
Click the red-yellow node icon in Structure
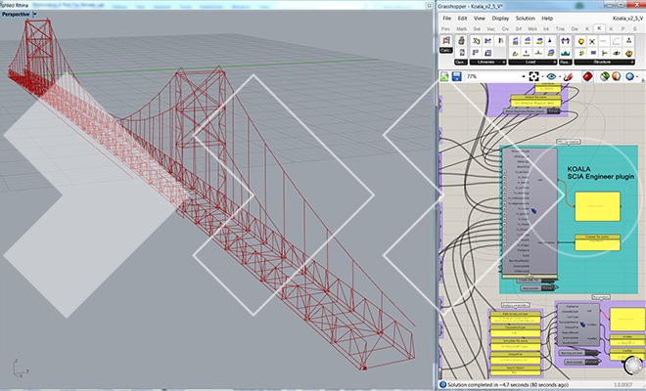[580, 41]
